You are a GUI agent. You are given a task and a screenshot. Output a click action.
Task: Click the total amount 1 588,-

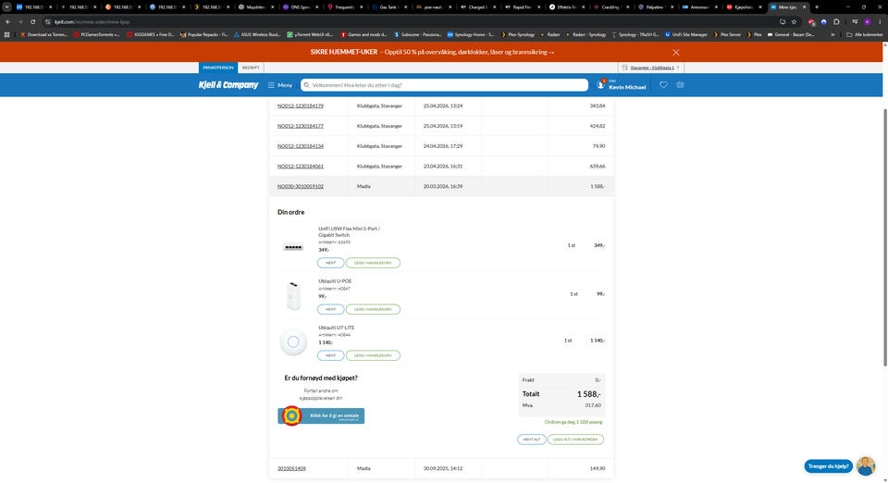589,394
